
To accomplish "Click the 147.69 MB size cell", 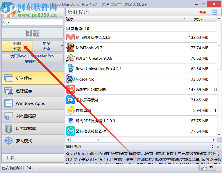I will pyautogui.click(x=198, y=90).
